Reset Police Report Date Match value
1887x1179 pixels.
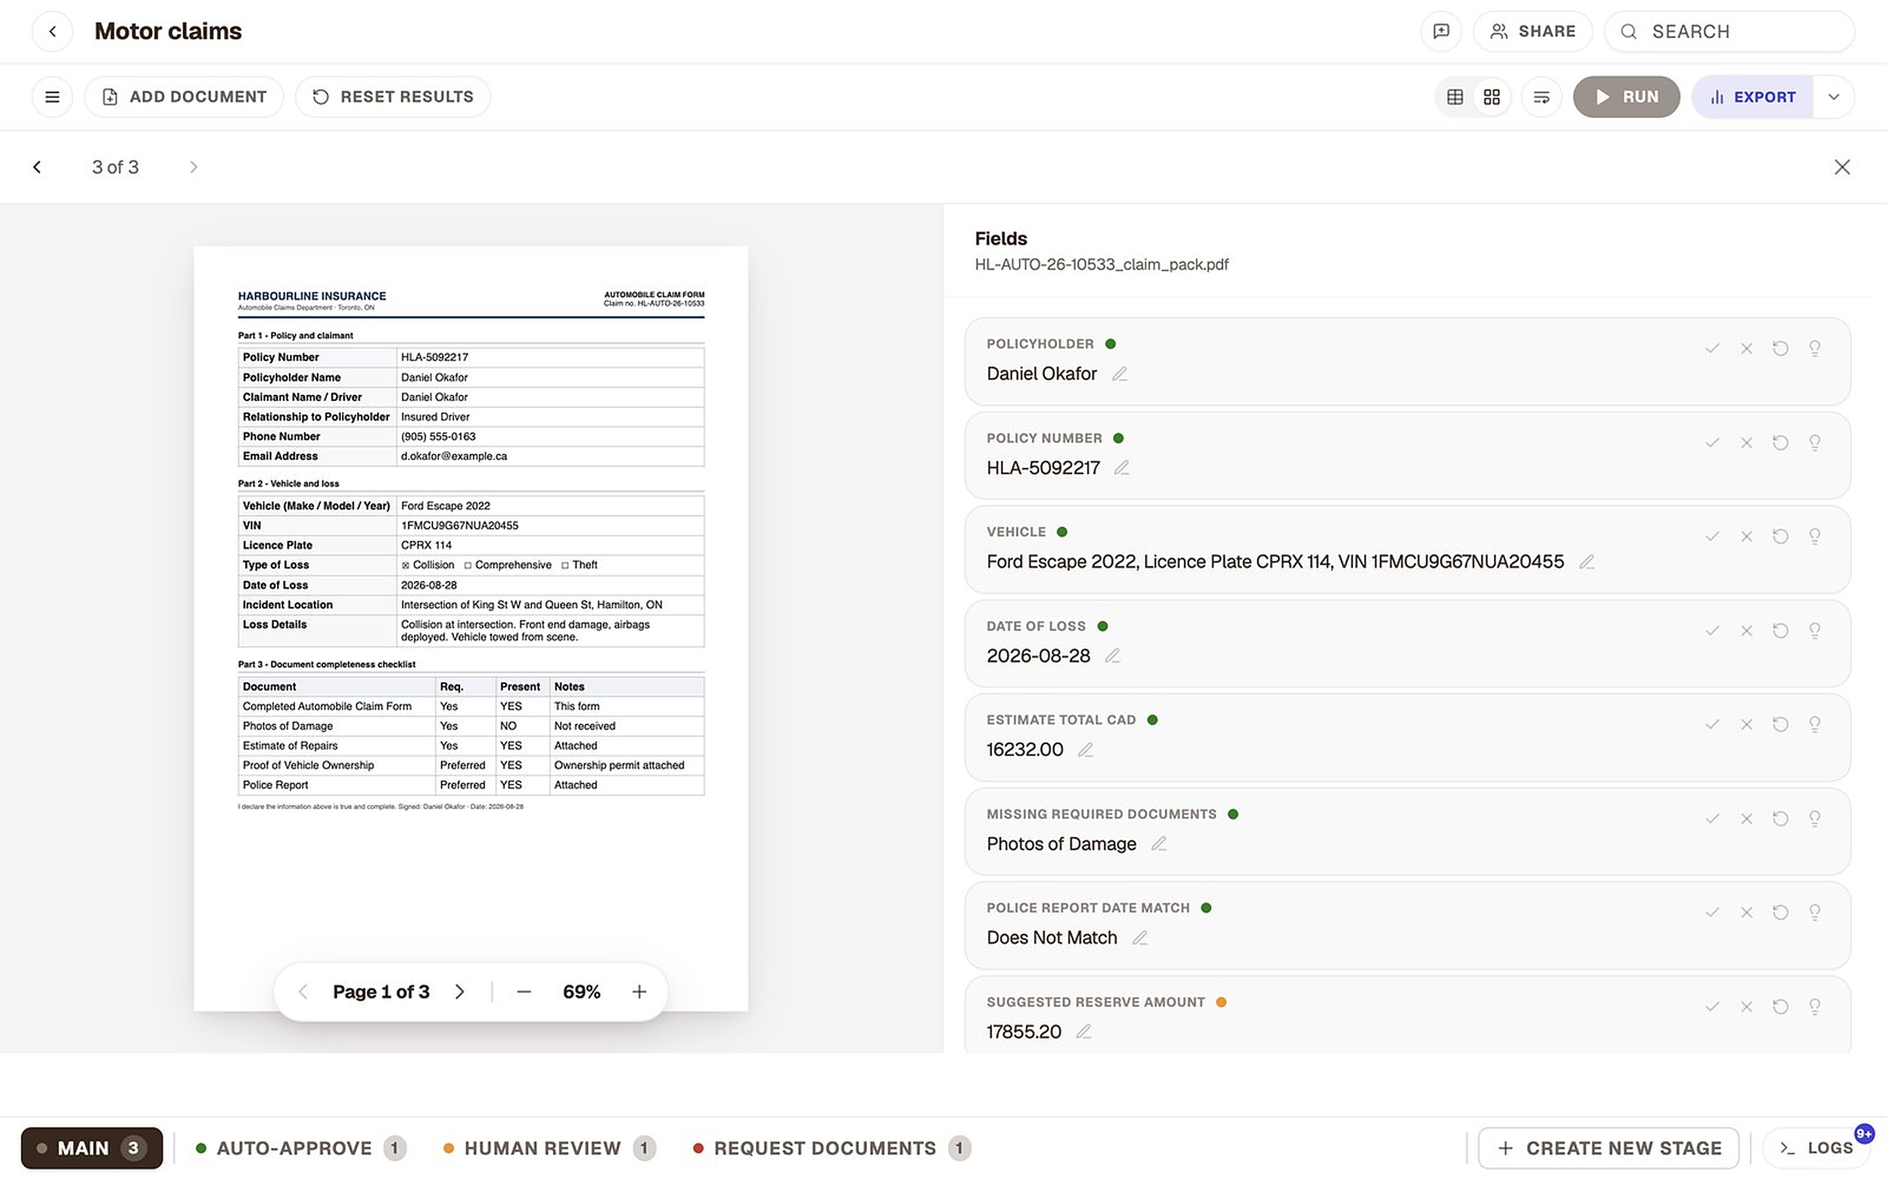tap(1780, 912)
